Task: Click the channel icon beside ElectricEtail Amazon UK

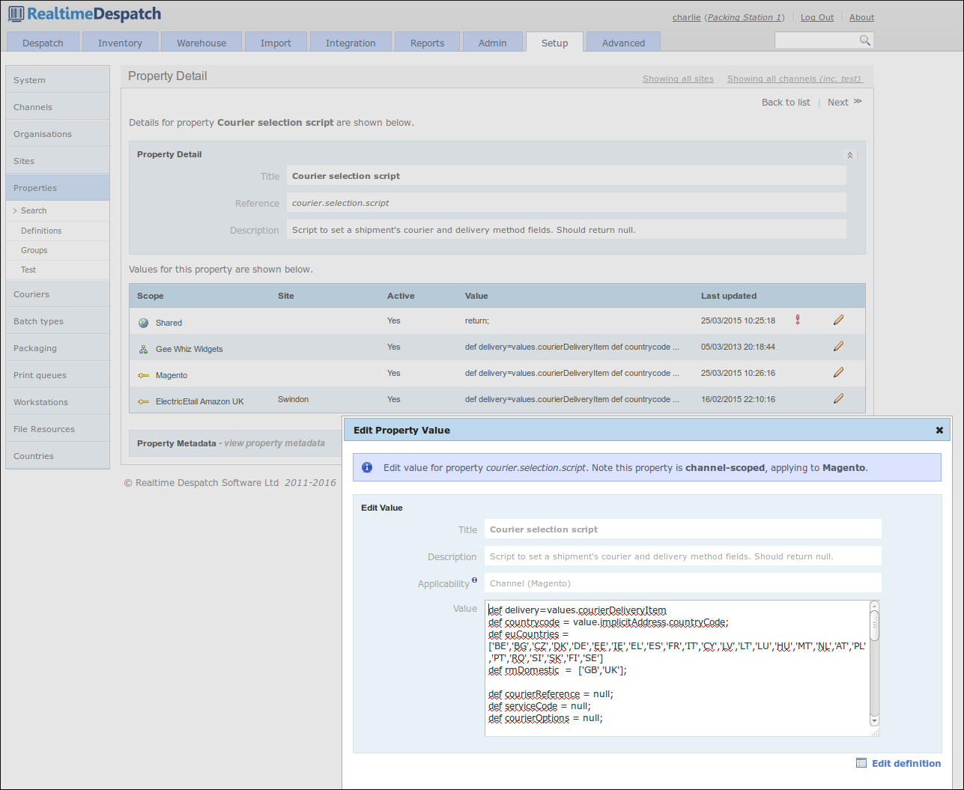Action: 144,401
